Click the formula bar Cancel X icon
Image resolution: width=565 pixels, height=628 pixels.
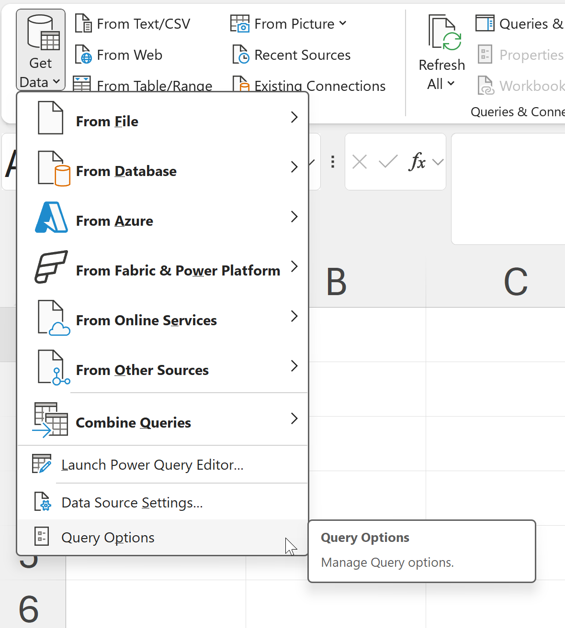click(360, 162)
